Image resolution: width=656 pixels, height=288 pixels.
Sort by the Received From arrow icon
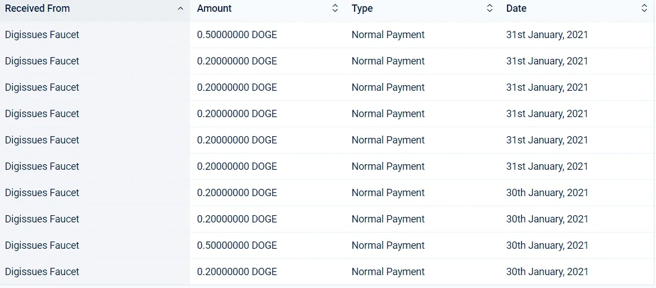(x=180, y=8)
